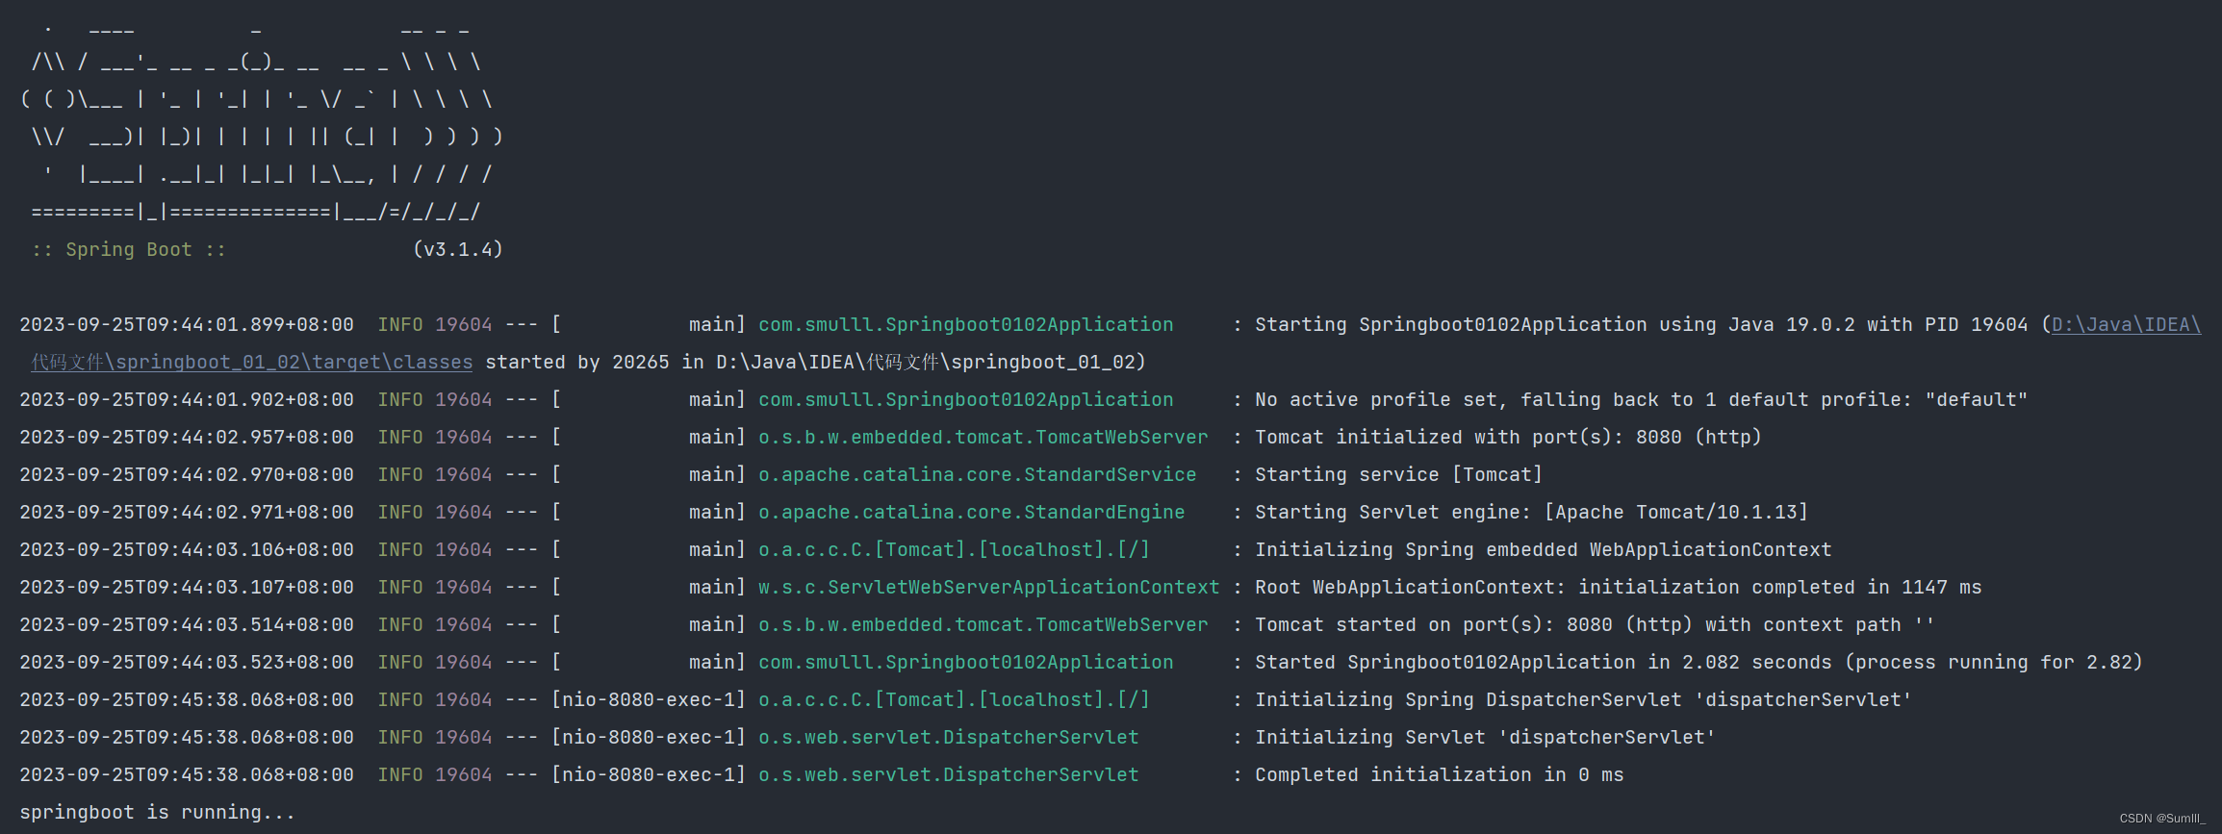Click 'Initializing Spring DispatcherServlet' log message
2222x834 pixels.
tap(1583, 700)
